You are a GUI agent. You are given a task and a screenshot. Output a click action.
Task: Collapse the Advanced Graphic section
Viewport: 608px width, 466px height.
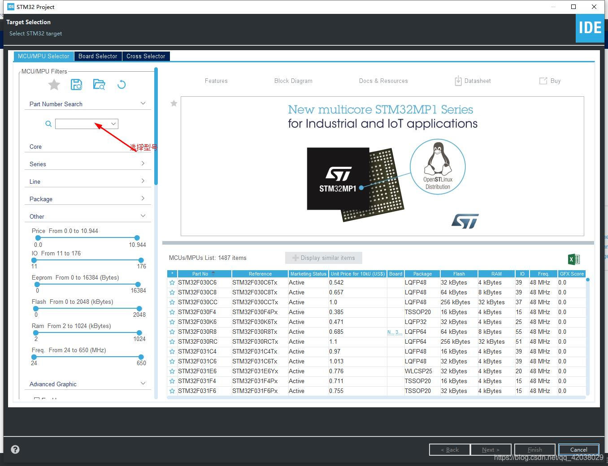click(143, 384)
